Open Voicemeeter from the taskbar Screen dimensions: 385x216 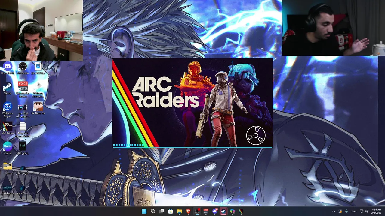206,211
